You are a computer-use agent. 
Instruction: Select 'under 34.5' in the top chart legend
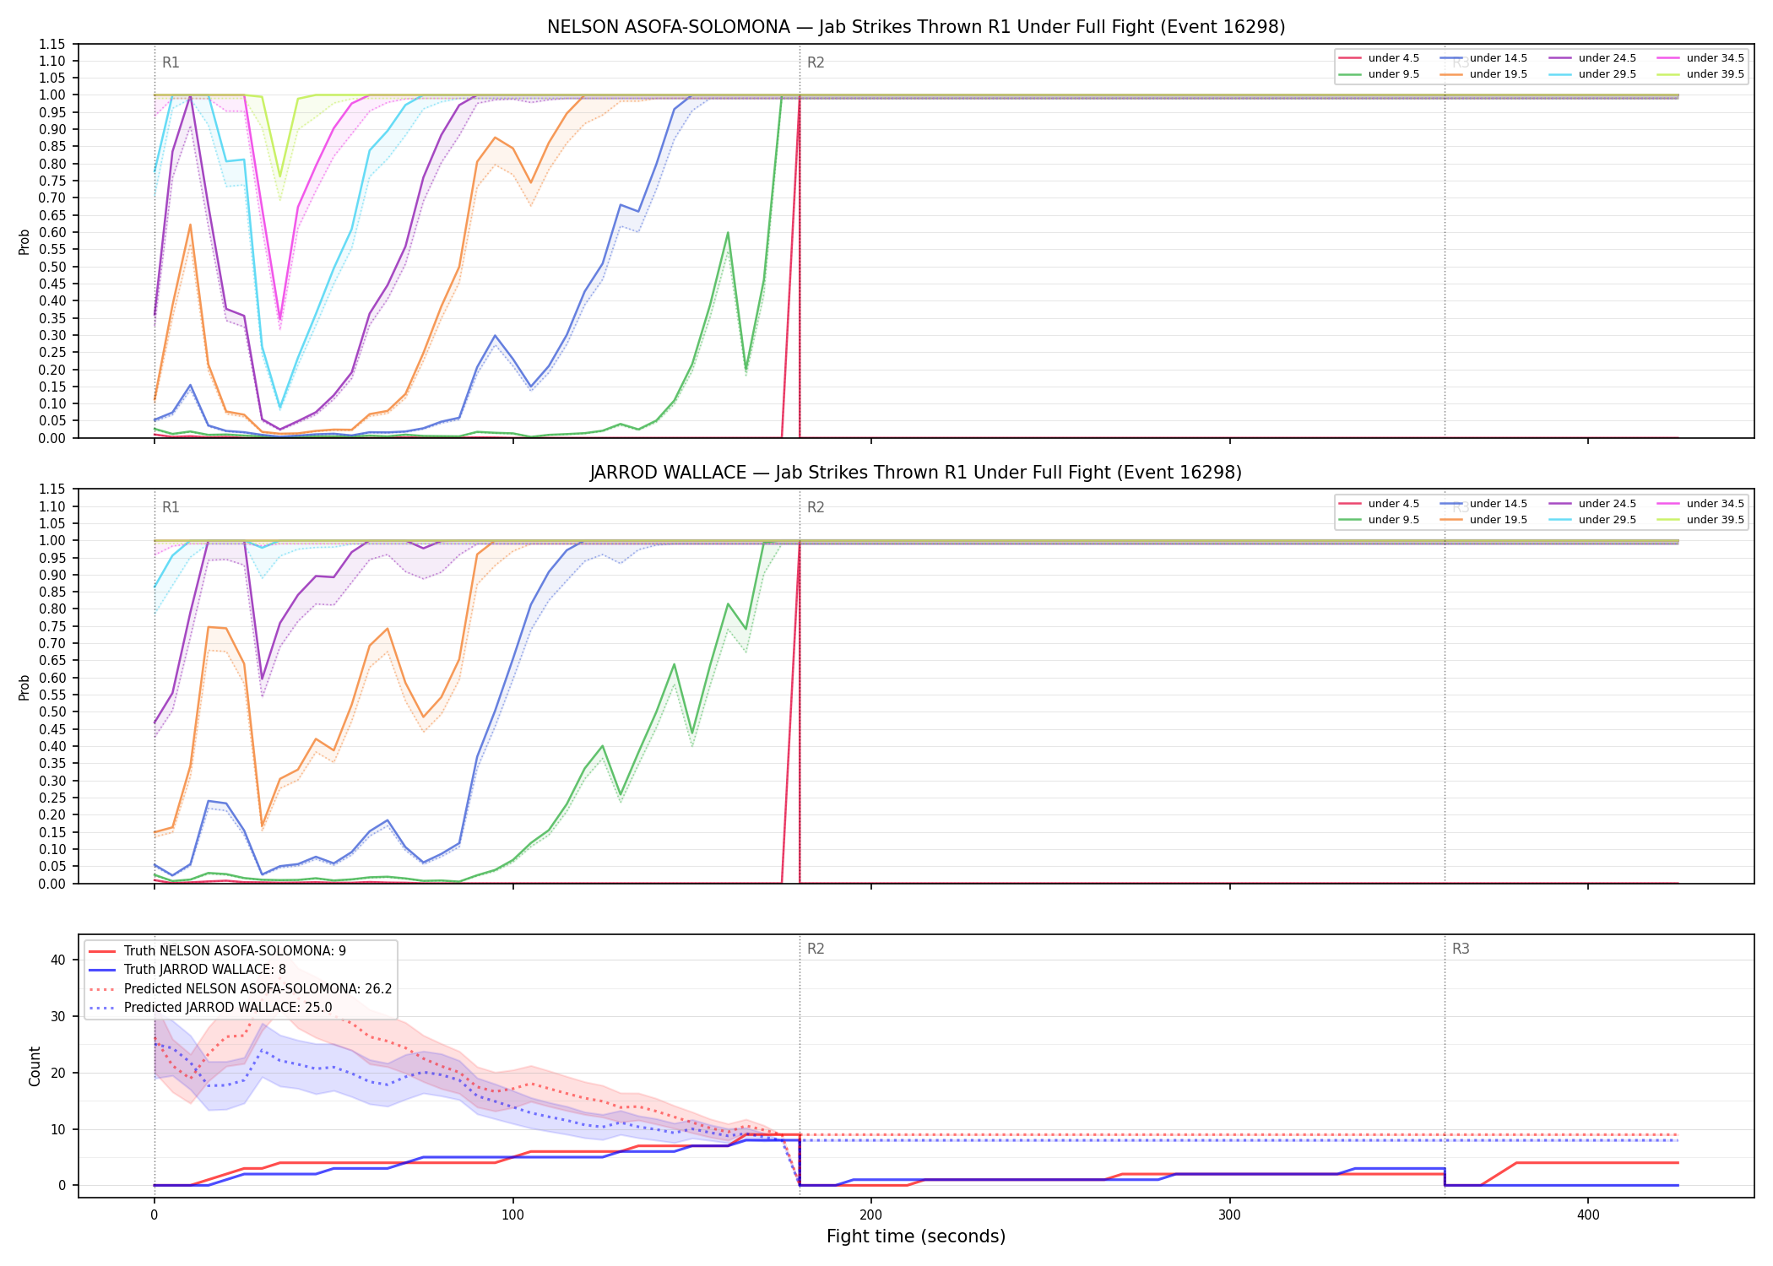tap(1700, 58)
